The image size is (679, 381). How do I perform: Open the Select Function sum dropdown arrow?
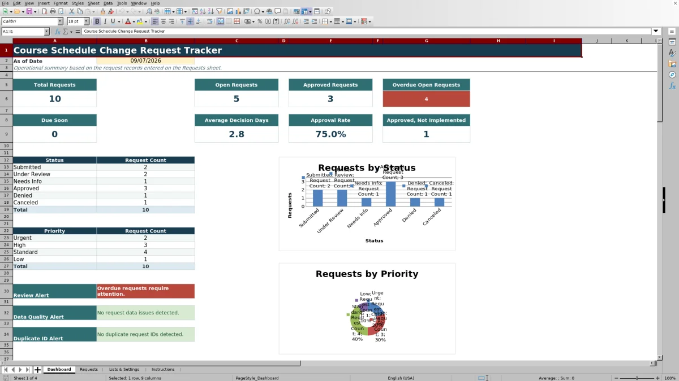[x=72, y=32]
